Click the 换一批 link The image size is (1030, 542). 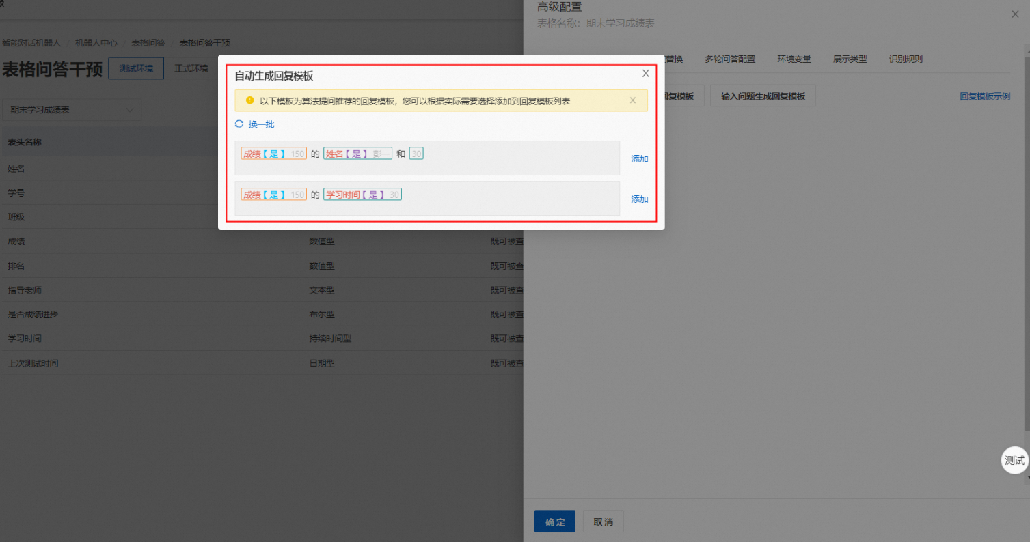coord(261,124)
